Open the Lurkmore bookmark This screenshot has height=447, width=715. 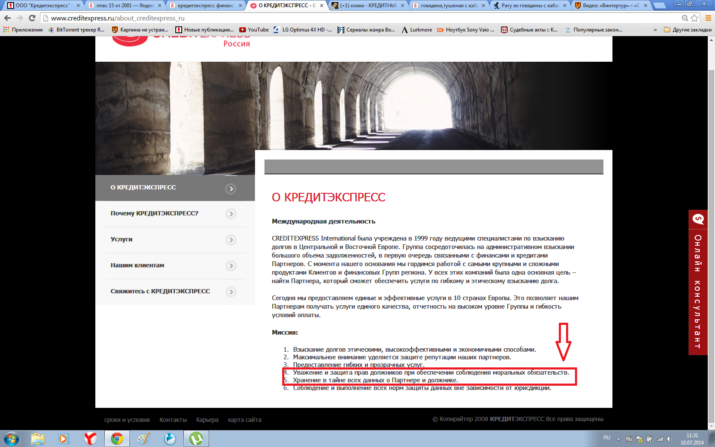click(x=417, y=30)
